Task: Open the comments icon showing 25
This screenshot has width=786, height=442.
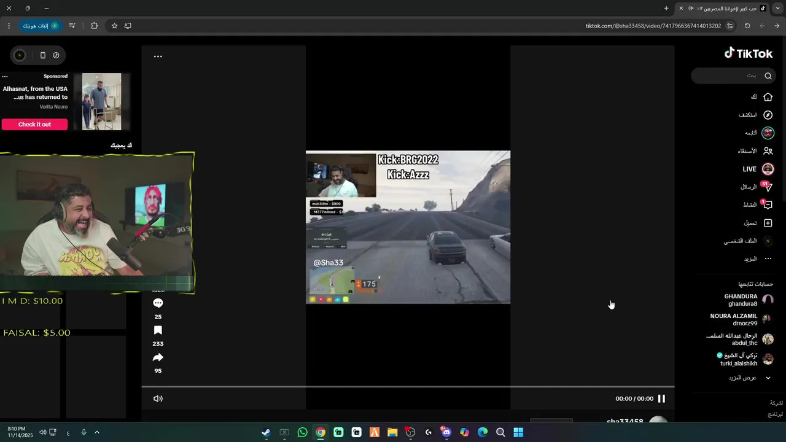Action: (x=158, y=303)
